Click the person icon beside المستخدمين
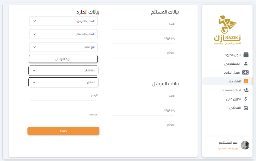 [246, 64]
